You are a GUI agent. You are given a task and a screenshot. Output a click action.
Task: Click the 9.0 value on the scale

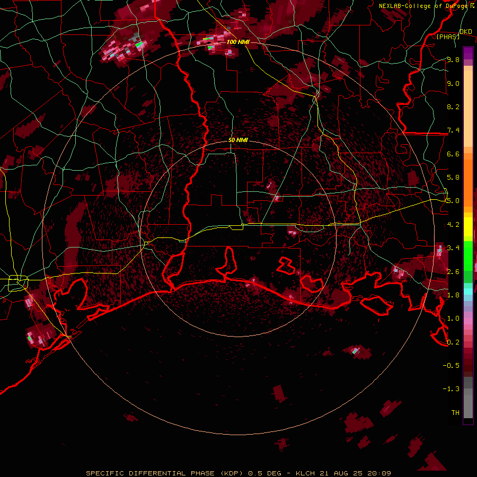[453, 83]
